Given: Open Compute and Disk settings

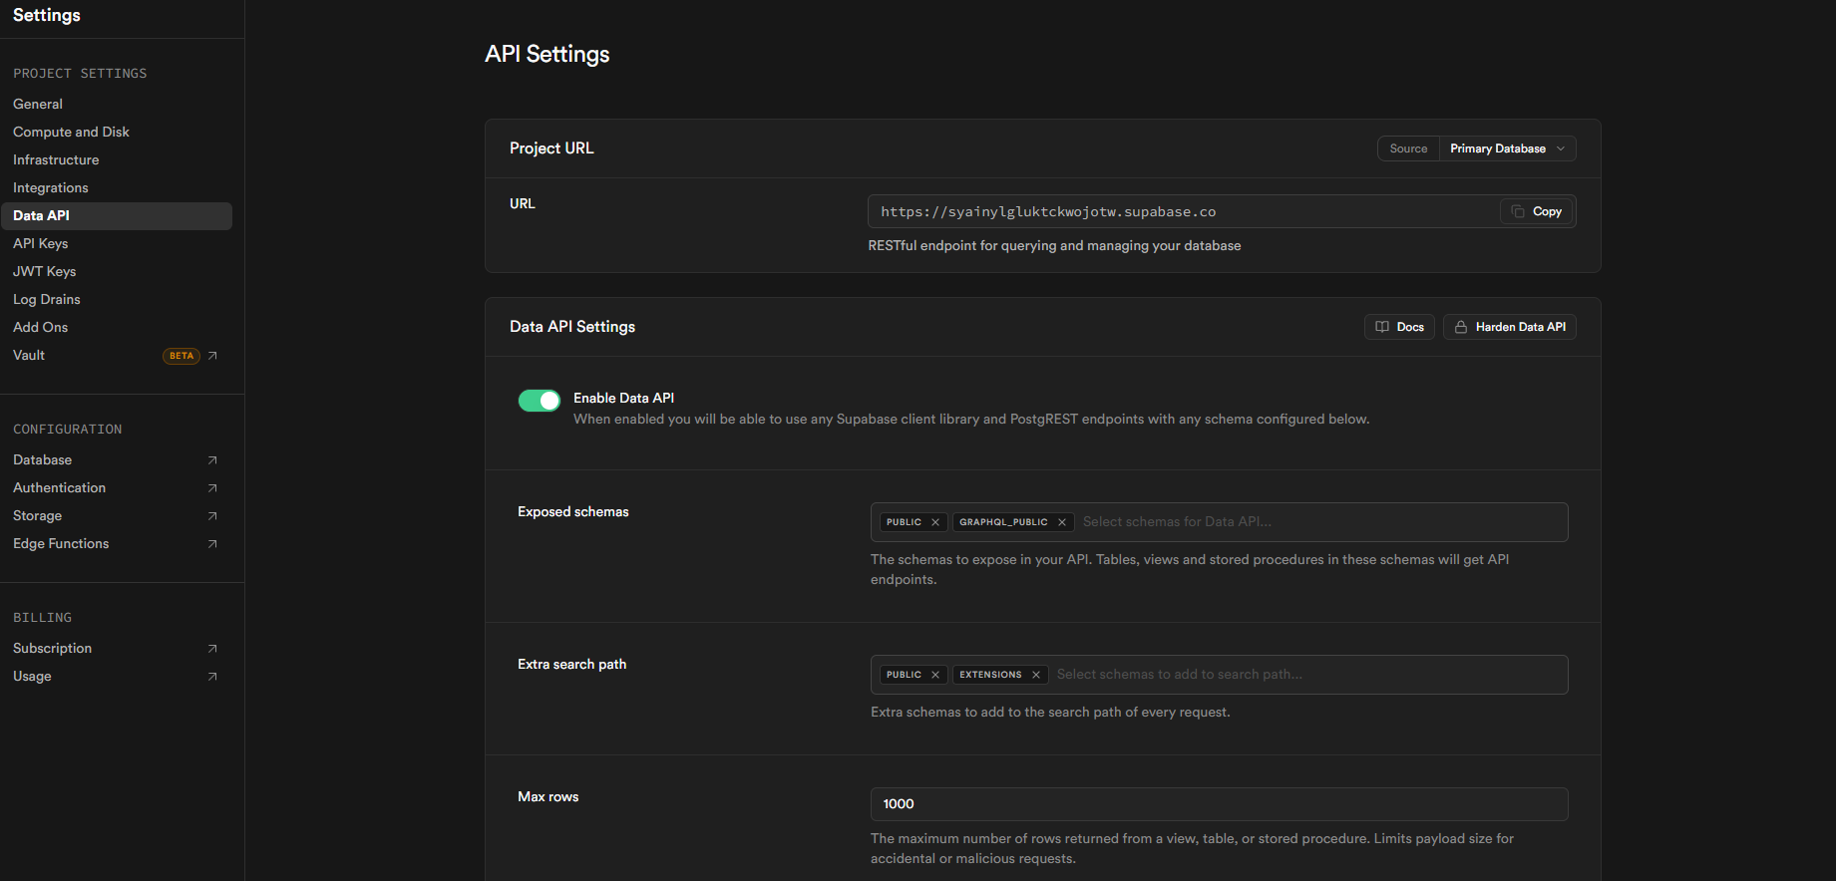Looking at the screenshot, I should coord(71,132).
